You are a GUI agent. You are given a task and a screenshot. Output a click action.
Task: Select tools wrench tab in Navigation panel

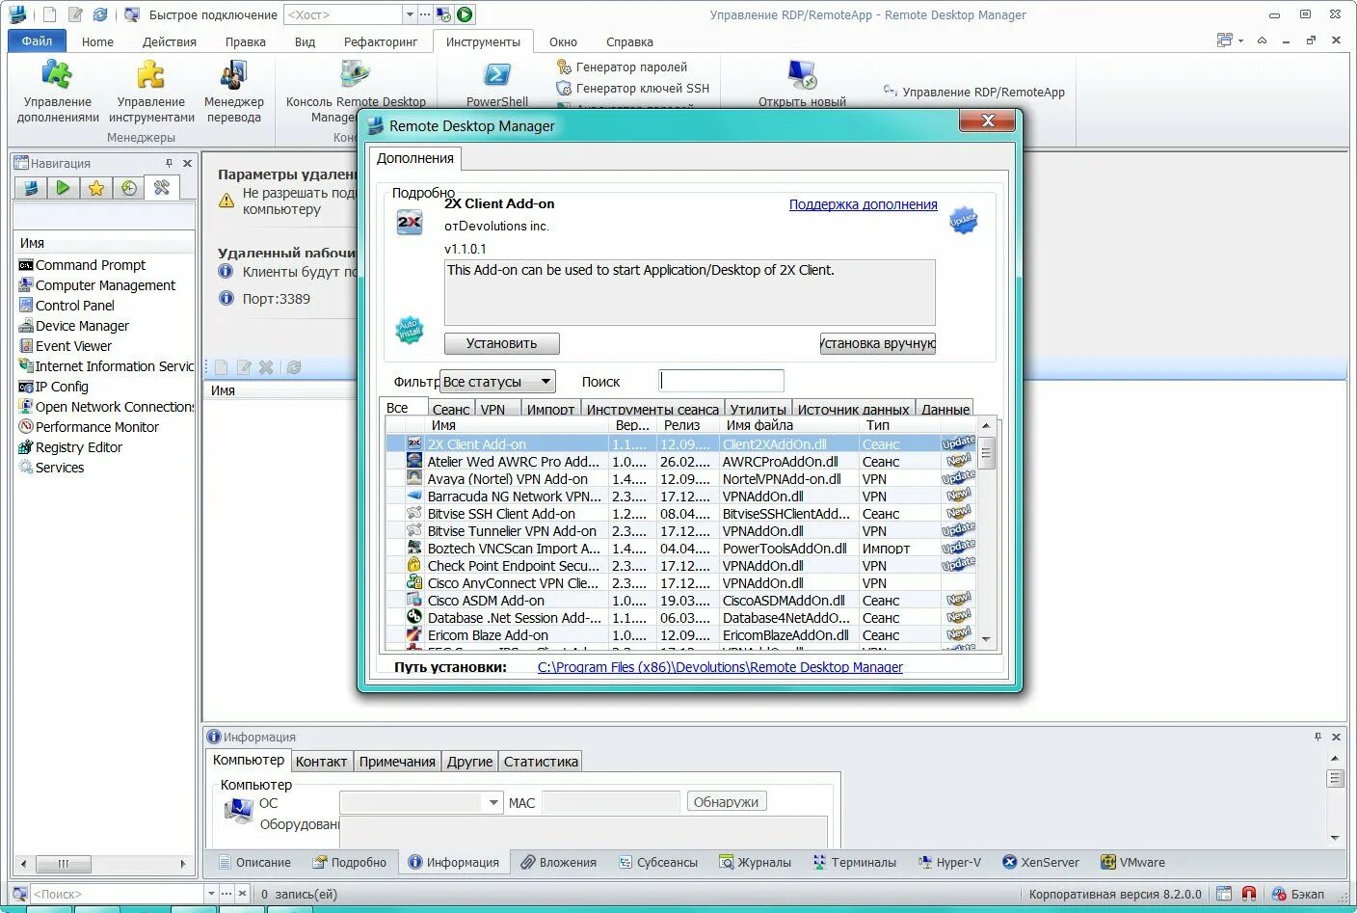(162, 188)
